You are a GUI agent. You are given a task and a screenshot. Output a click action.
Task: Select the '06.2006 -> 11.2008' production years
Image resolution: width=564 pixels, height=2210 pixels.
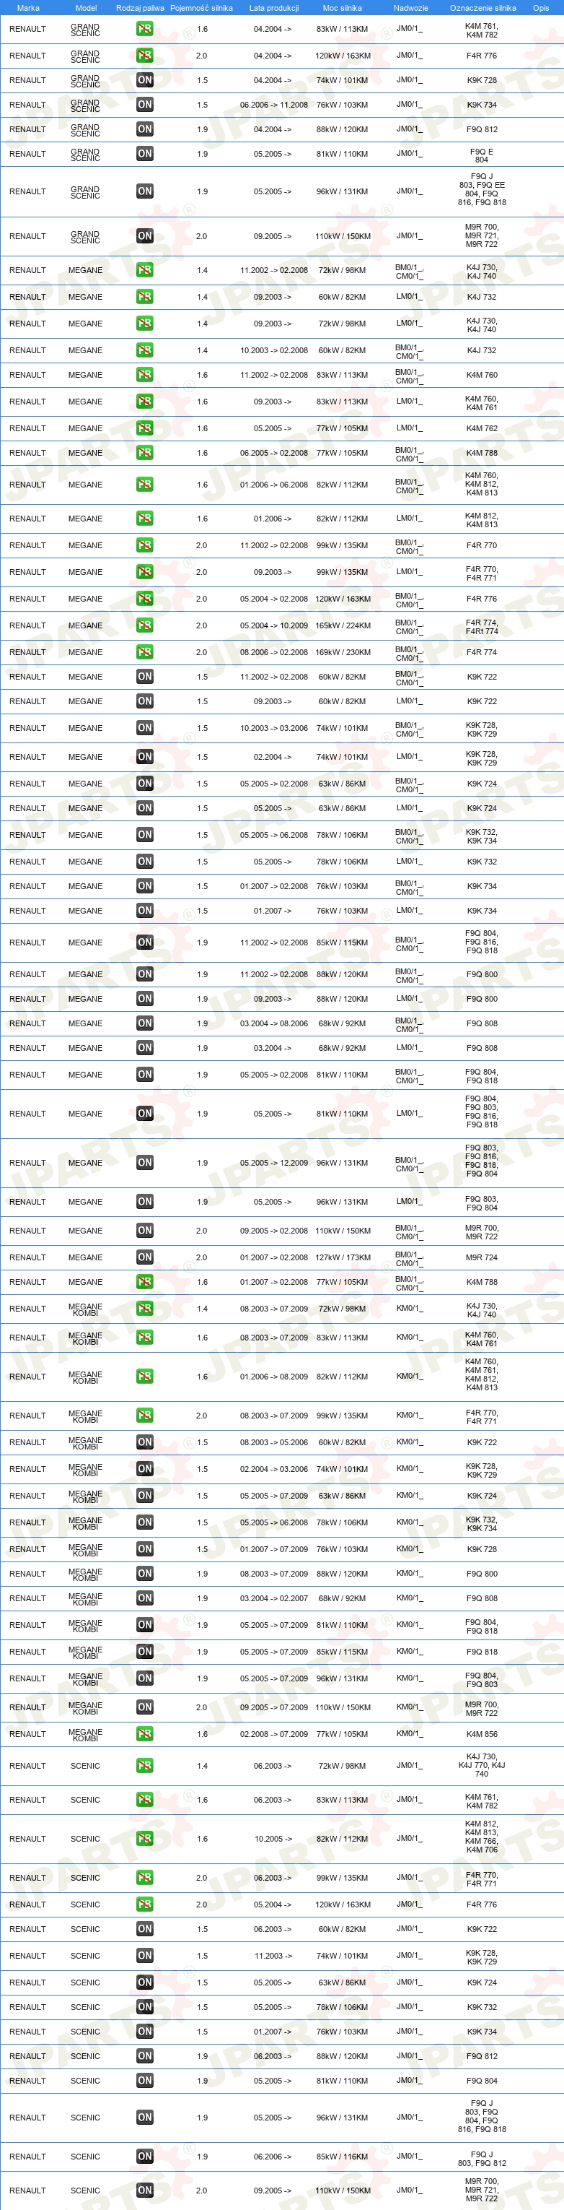273,105
